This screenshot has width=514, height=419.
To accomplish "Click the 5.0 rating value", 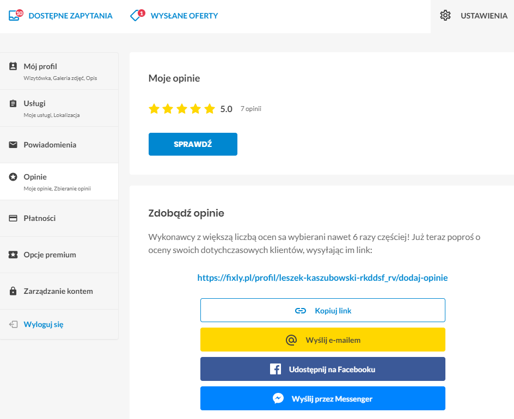I will [x=226, y=109].
